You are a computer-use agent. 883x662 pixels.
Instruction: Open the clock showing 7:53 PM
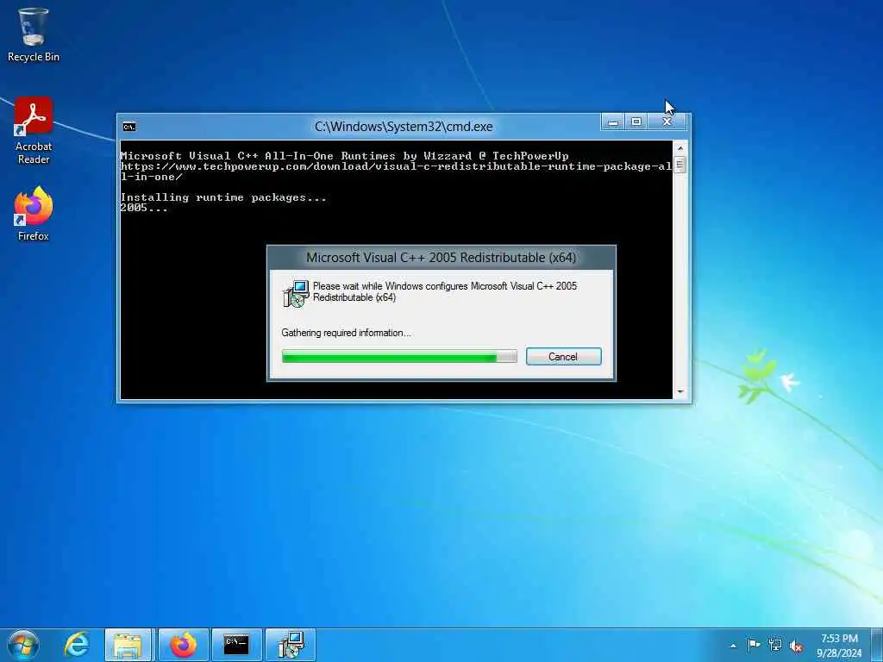tap(839, 646)
